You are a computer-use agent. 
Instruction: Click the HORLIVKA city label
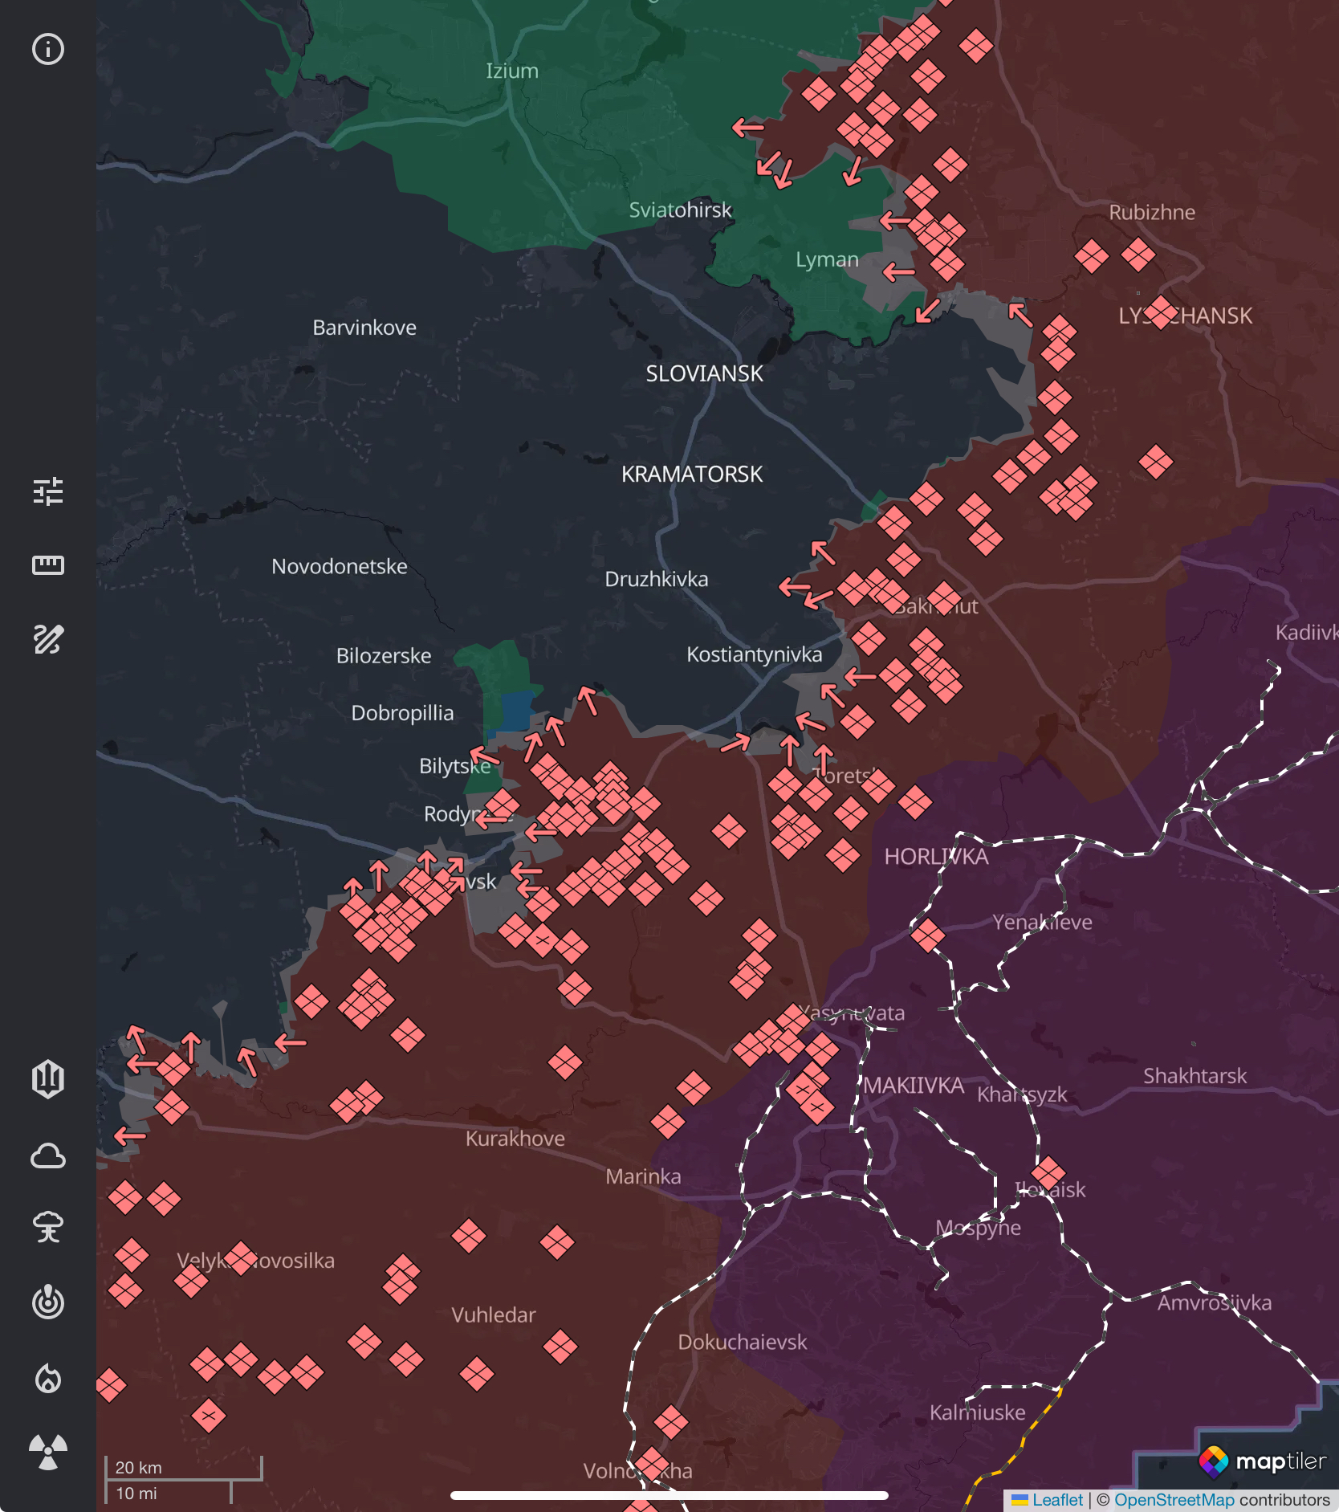point(937,857)
